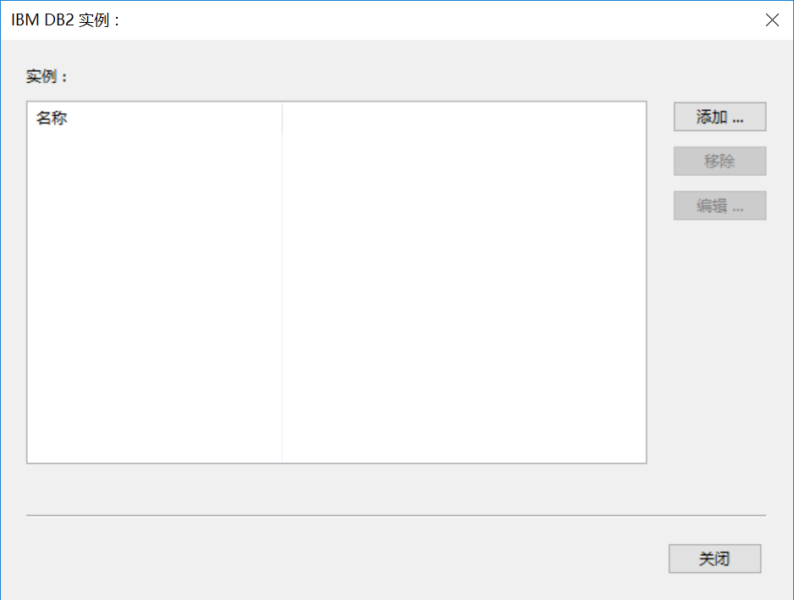794x600 pixels.
Task: Select the divider between the list columns
Action: 282,283
